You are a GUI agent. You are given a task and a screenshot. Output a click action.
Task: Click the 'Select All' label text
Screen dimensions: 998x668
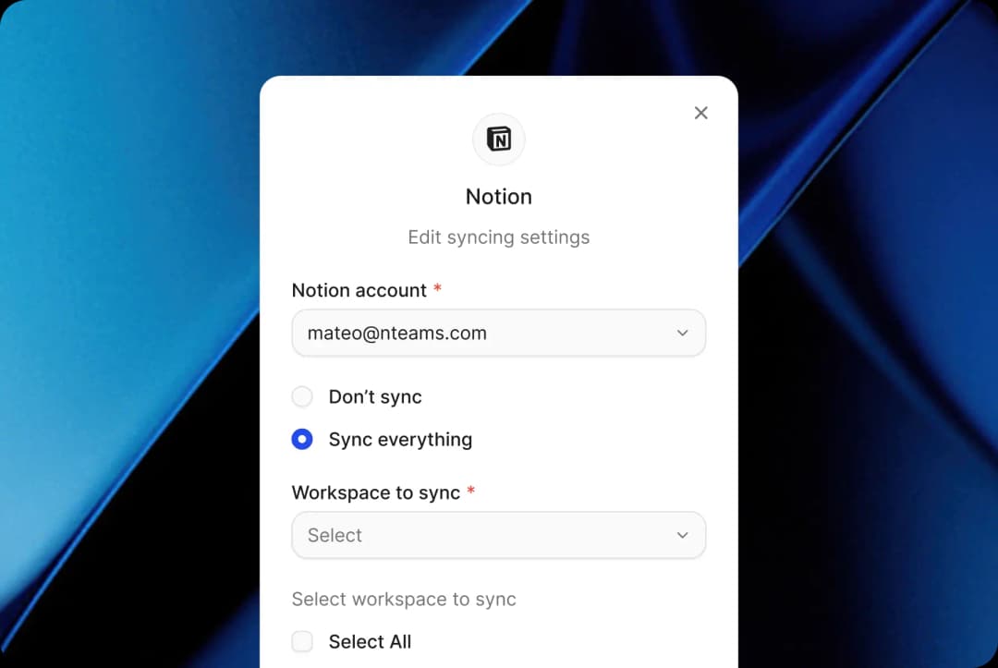click(x=370, y=641)
